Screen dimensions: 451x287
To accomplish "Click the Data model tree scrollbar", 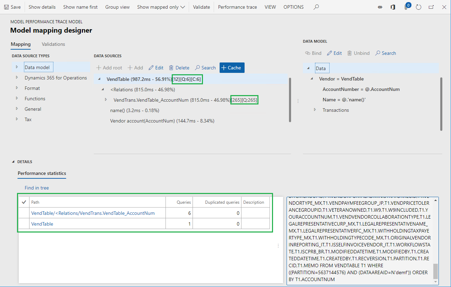I will (x=441, y=104).
